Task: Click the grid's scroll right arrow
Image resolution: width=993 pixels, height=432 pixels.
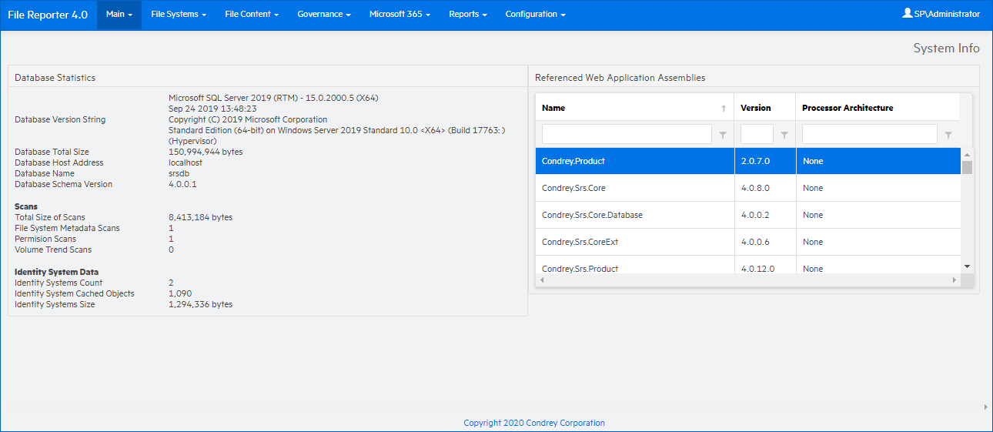Action: tap(955, 280)
